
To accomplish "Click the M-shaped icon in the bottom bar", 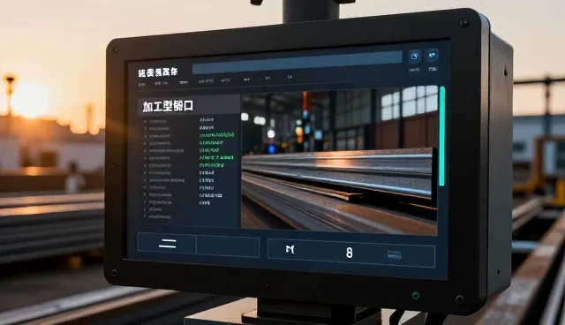I will click(290, 249).
